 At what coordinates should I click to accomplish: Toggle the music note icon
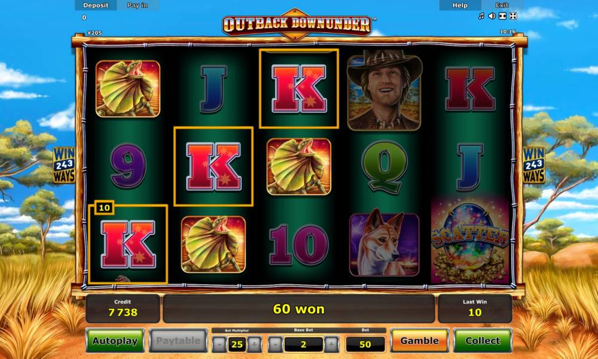pyautogui.click(x=481, y=16)
